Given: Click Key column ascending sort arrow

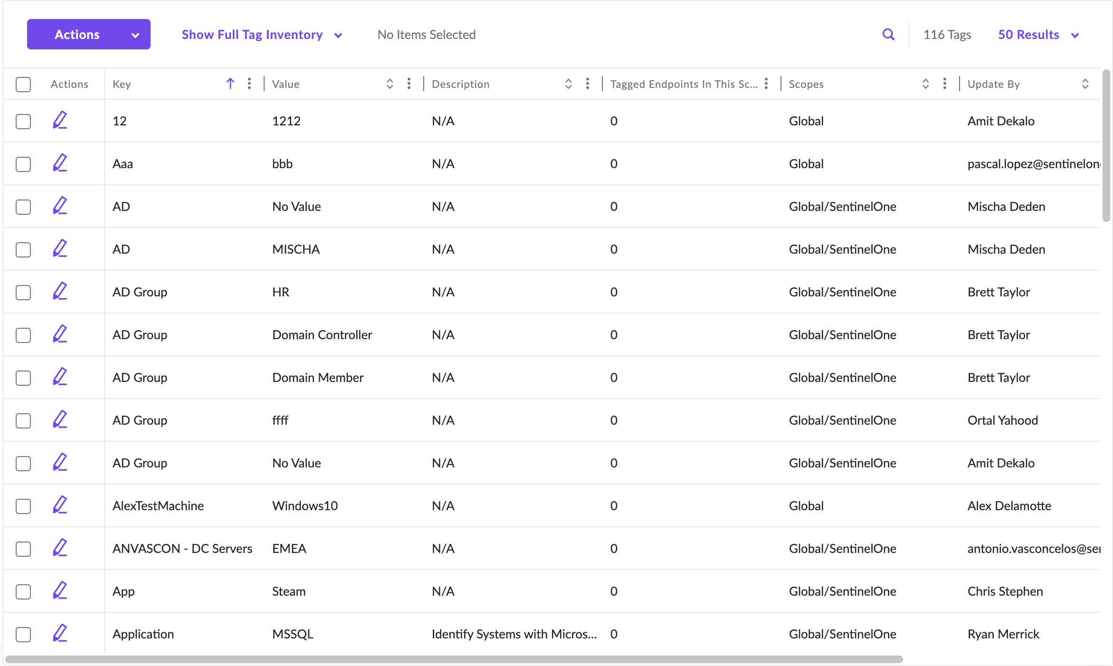Looking at the screenshot, I should pos(230,84).
